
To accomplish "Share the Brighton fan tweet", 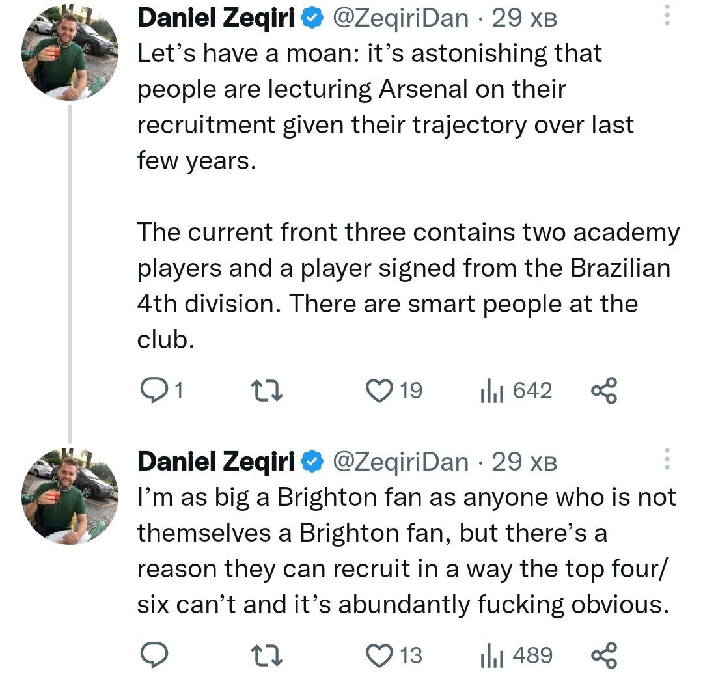I will click(x=603, y=655).
